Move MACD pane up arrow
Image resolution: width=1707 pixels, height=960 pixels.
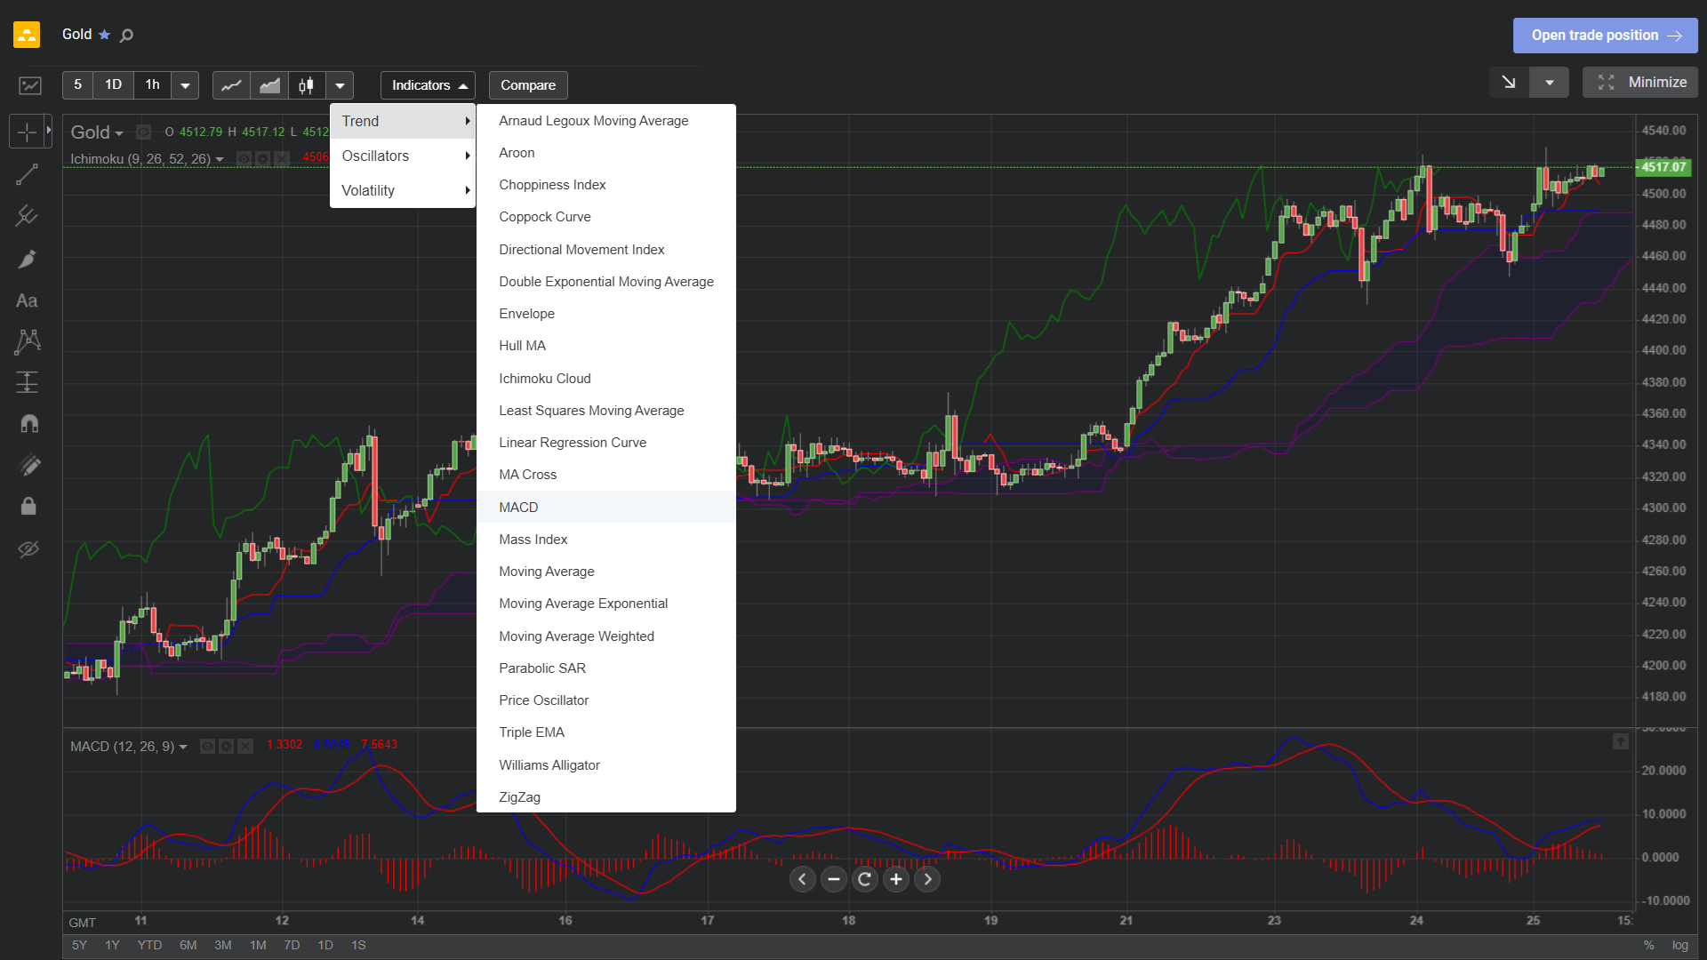(1621, 741)
